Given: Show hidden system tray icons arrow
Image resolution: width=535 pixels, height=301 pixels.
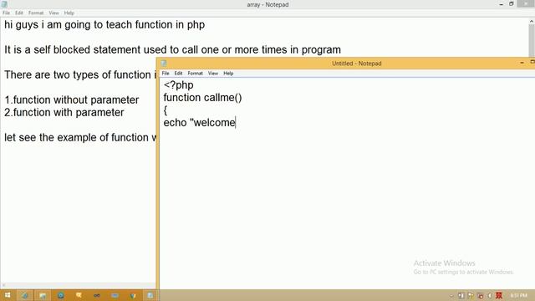Looking at the screenshot, I should pyautogui.click(x=451, y=295).
